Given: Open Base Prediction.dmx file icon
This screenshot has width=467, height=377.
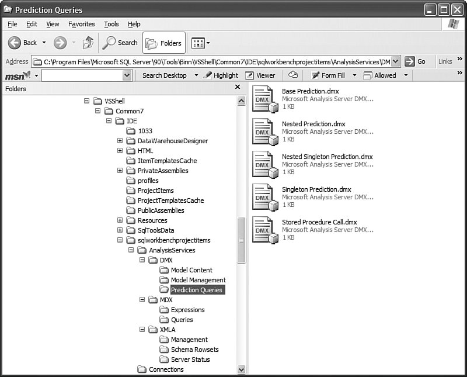Looking at the screenshot, I should pyautogui.click(x=264, y=99).
